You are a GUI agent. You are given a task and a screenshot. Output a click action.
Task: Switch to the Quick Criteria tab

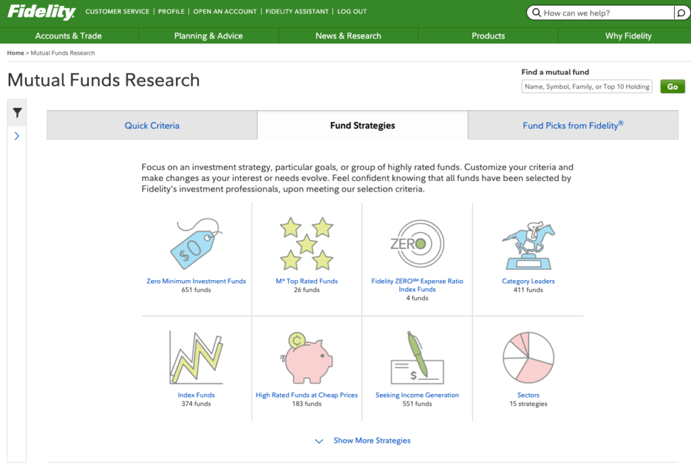coord(152,126)
